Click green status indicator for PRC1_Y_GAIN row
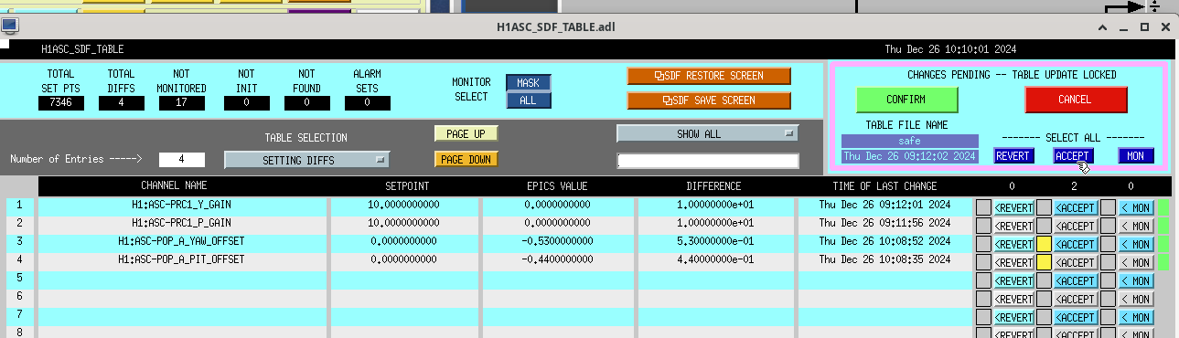This screenshot has height=338, width=1179. [1163, 207]
